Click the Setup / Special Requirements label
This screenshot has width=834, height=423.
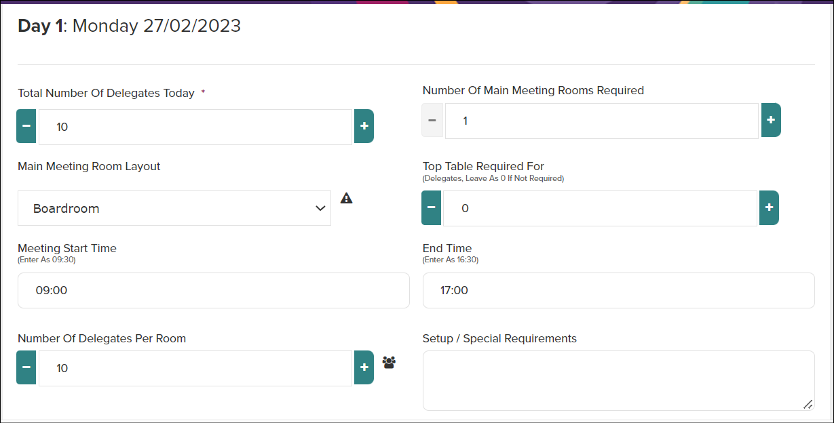pos(499,338)
